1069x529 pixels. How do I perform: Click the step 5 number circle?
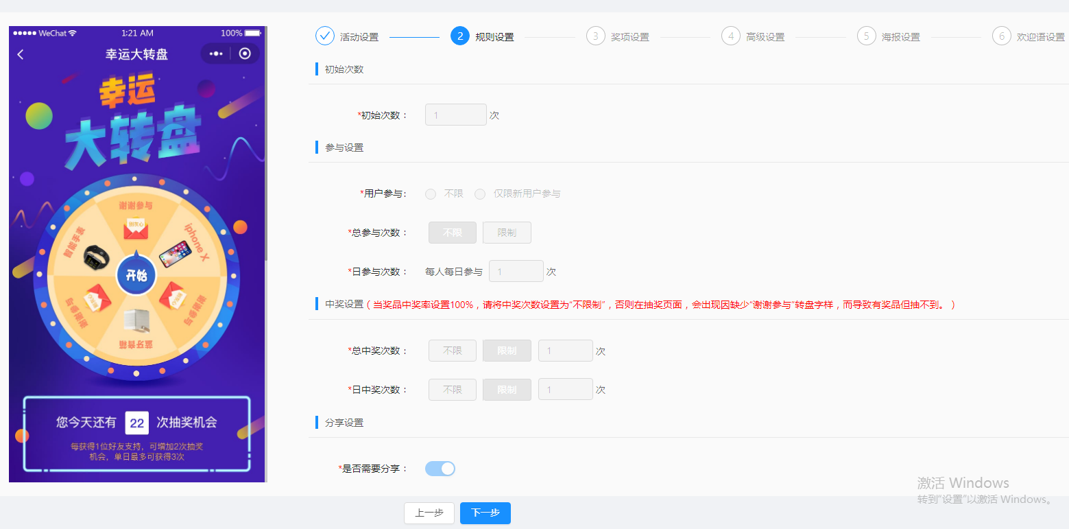click(867, 36)
